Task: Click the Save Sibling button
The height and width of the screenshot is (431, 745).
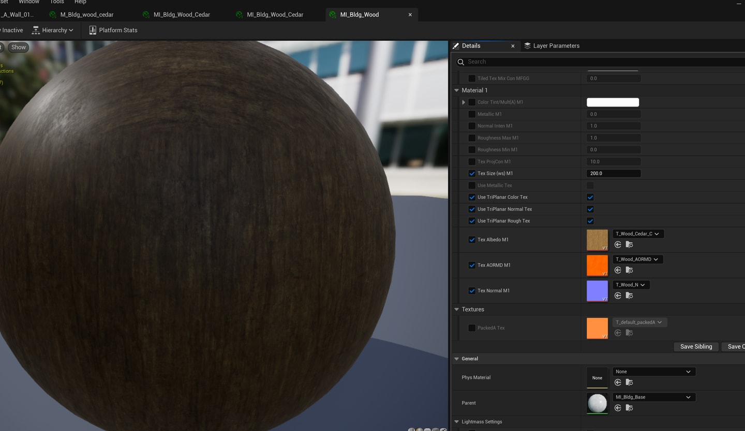Action: tap(696, 347)
